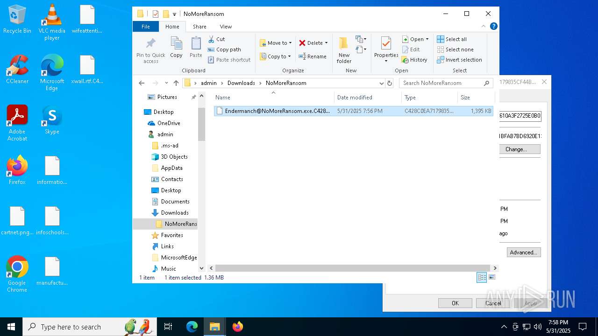Sort by Date modified column
Image resolution: width=598 pixels, height=336 pixels.
coord(368,98)
